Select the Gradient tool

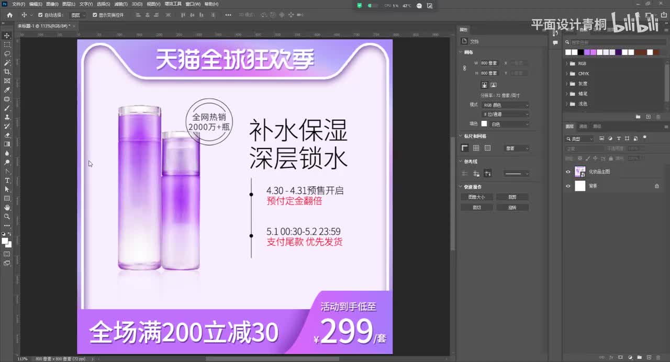pos(7,144)
